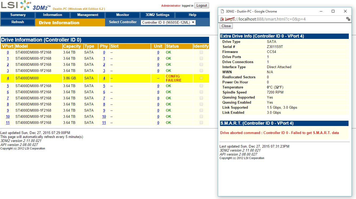Click the CONFIG FAILURE status text

[174, 78]
